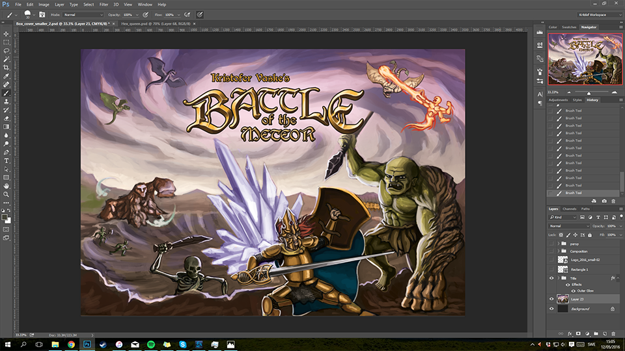The height and width of the screenshot is (351, 625).
Task: Select the Pen tool
Action: [6, 152]
